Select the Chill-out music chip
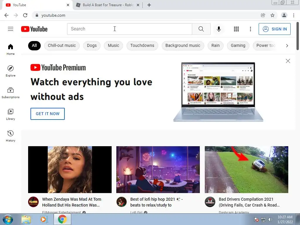The height and width of the screenshot is (225, 300). click(62, 45)
